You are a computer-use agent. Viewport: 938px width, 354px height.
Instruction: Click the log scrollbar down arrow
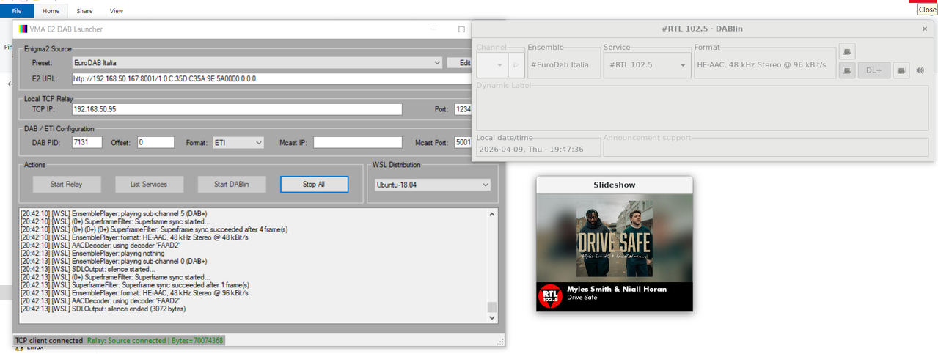point(492,319)
